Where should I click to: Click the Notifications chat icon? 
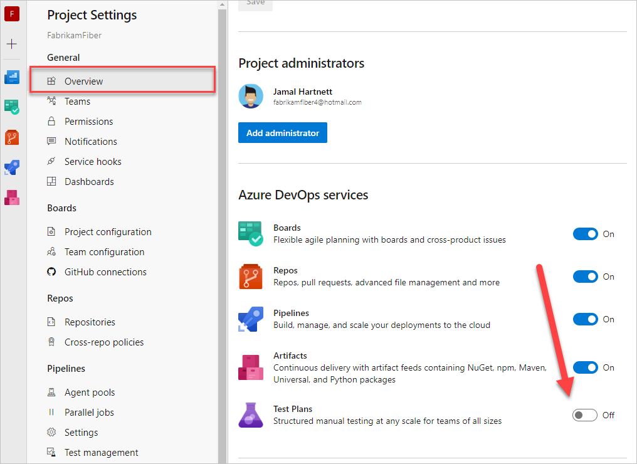click(51, 141)
